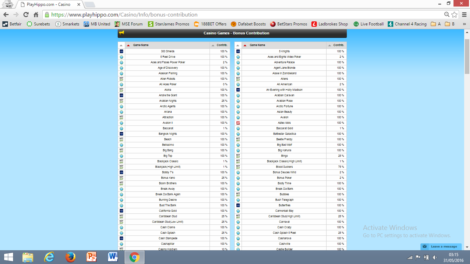
Task: Select Caribbean Stud(High Limit) row
Action: tap(290, 216)
